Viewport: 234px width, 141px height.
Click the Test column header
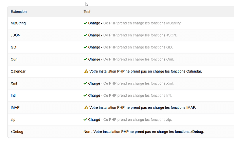tap(87, 12)
